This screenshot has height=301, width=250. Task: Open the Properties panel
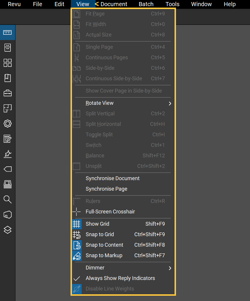(7, 123)
